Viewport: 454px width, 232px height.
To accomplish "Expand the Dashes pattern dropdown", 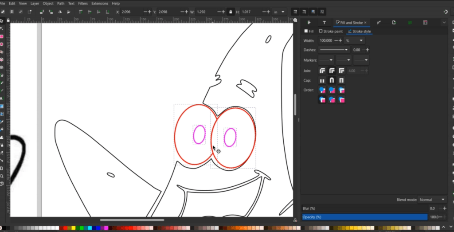I will 334,50.
